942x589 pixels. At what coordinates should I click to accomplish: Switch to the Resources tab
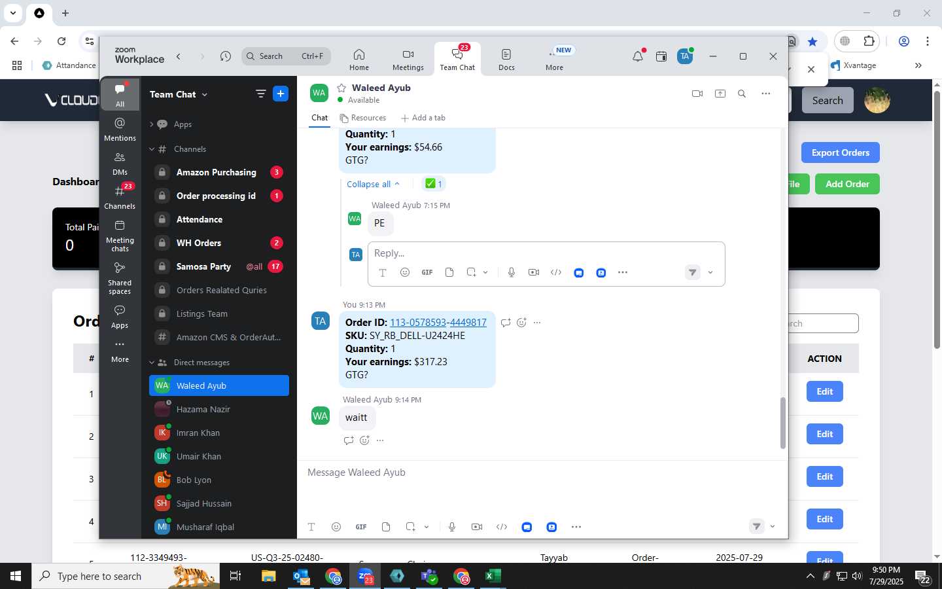[363, 118]
